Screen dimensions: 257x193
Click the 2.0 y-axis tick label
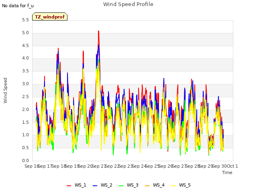tap(25, 109)
